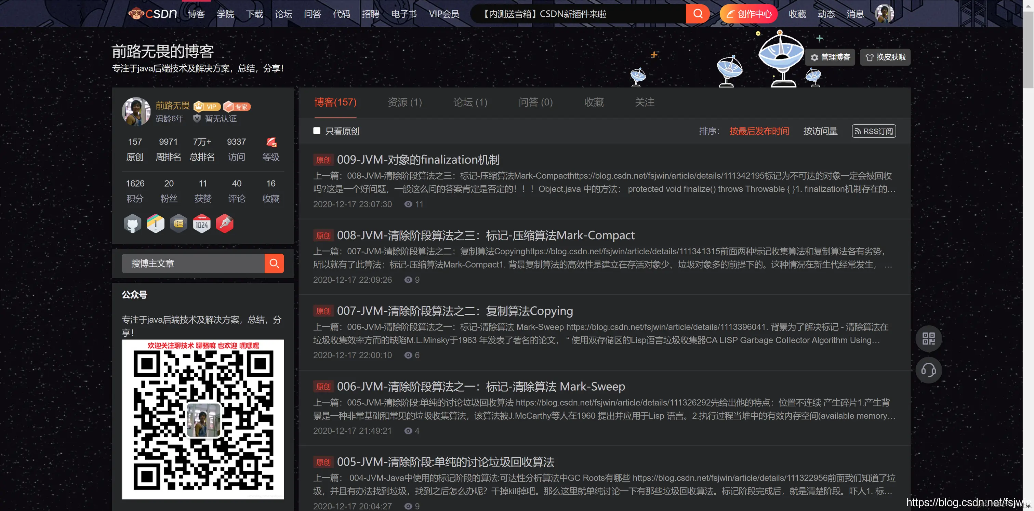The width and height of the screenshot is (1034, 511).
Task: Switch to the 问答 tab
Action: (535, 102)
